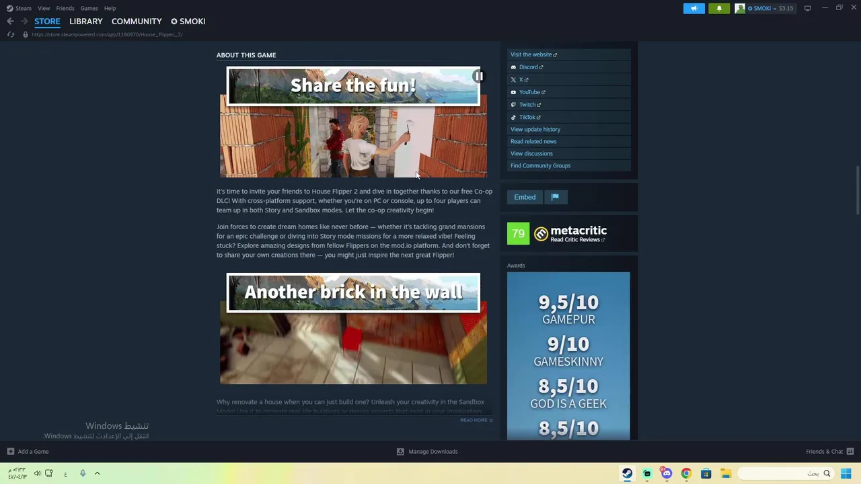Click the Share the fun banner image
Viewport: 861px width, 484px height.
pos(353,122)
